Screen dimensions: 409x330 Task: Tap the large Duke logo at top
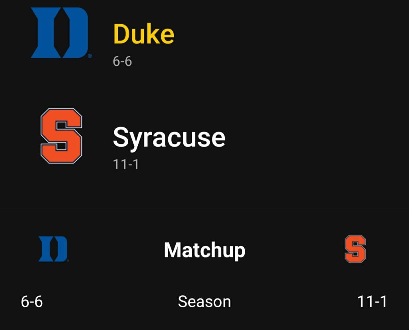[60, 33]
